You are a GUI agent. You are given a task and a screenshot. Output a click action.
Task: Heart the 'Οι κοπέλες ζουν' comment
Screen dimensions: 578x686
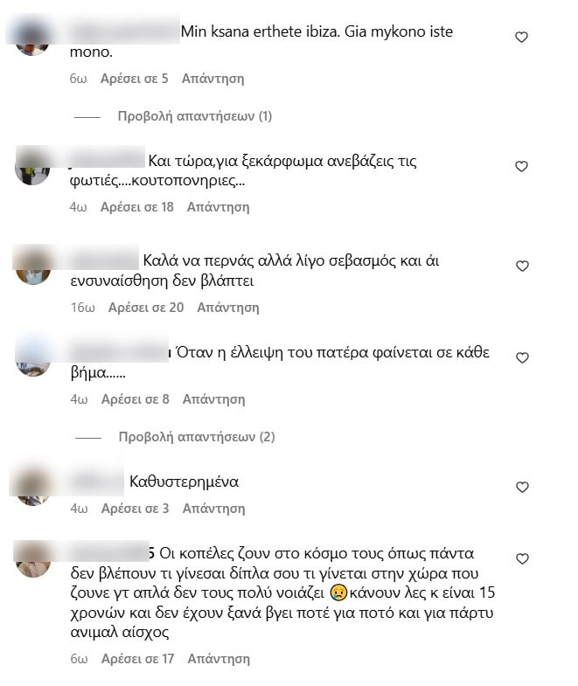point(522,558)
